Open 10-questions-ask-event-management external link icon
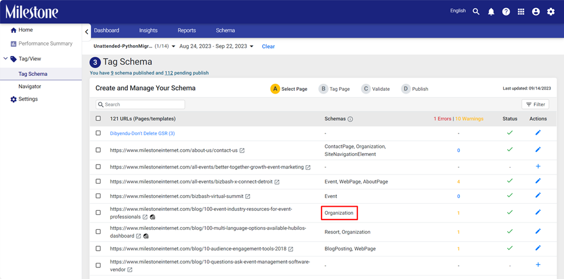Viewport: 564px width, 279px height. tap(130, 270)
